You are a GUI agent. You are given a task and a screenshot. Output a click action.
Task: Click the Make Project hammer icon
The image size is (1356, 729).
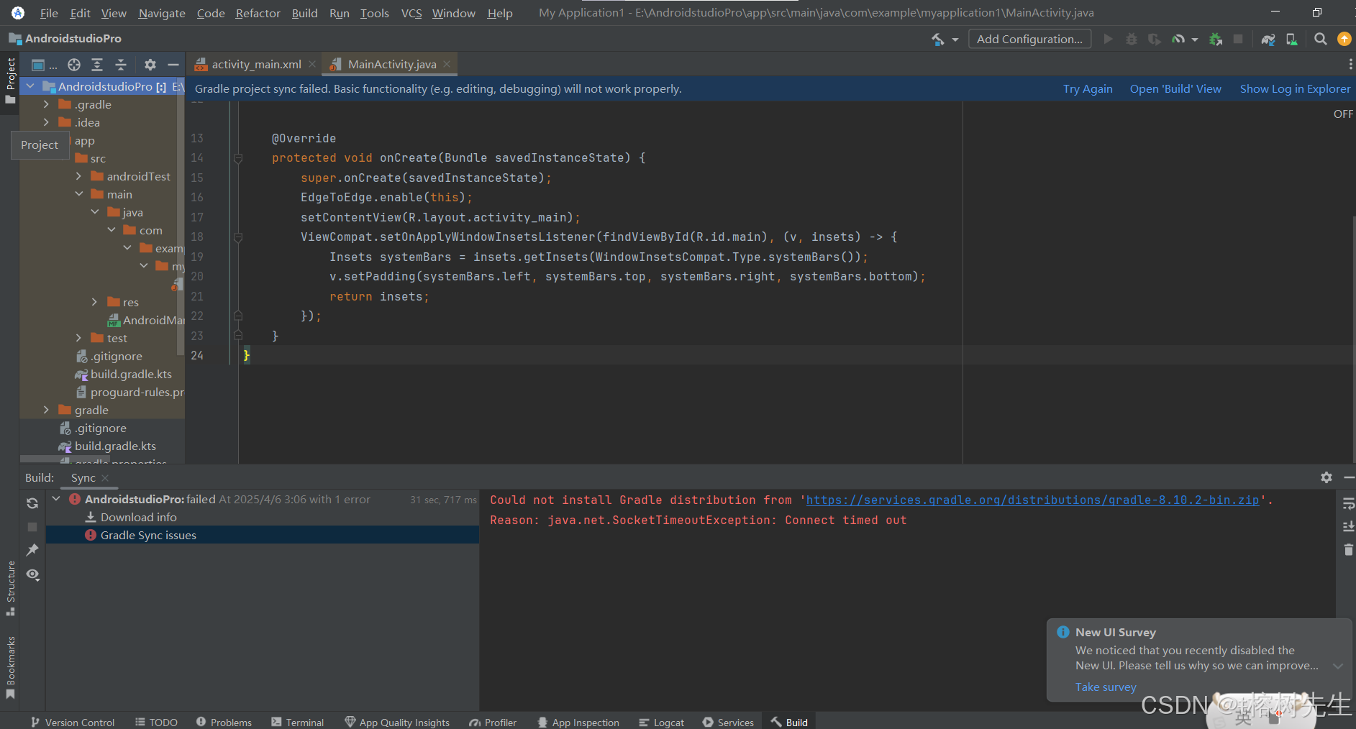(x=938, y=40)
